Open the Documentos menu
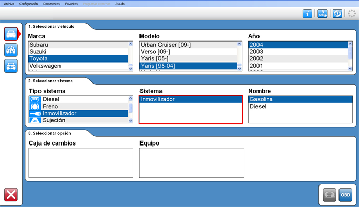This screenshot has height=207, width=359. (x=51, y=4)
